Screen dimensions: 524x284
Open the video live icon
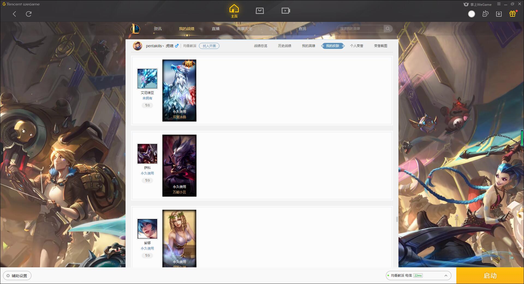pyautogui.click(x=286, y=11)
